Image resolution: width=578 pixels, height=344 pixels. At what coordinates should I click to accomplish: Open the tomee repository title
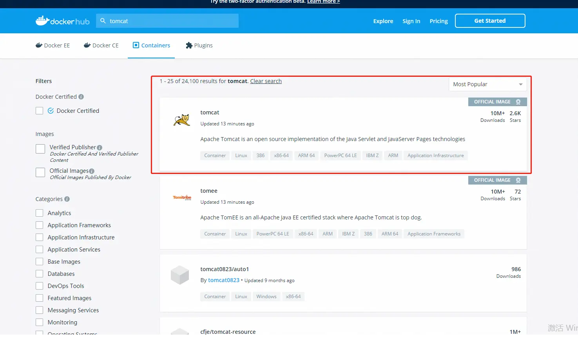[x=209, y=191]
